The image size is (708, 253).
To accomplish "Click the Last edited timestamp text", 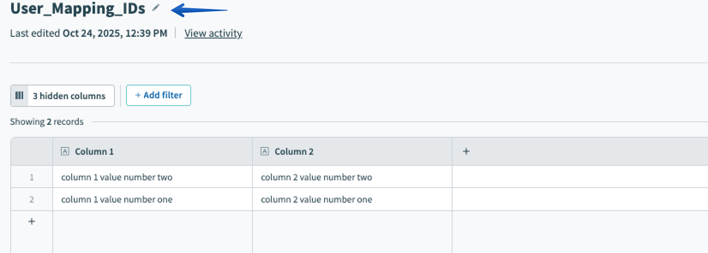I will [x=88, y=33].
